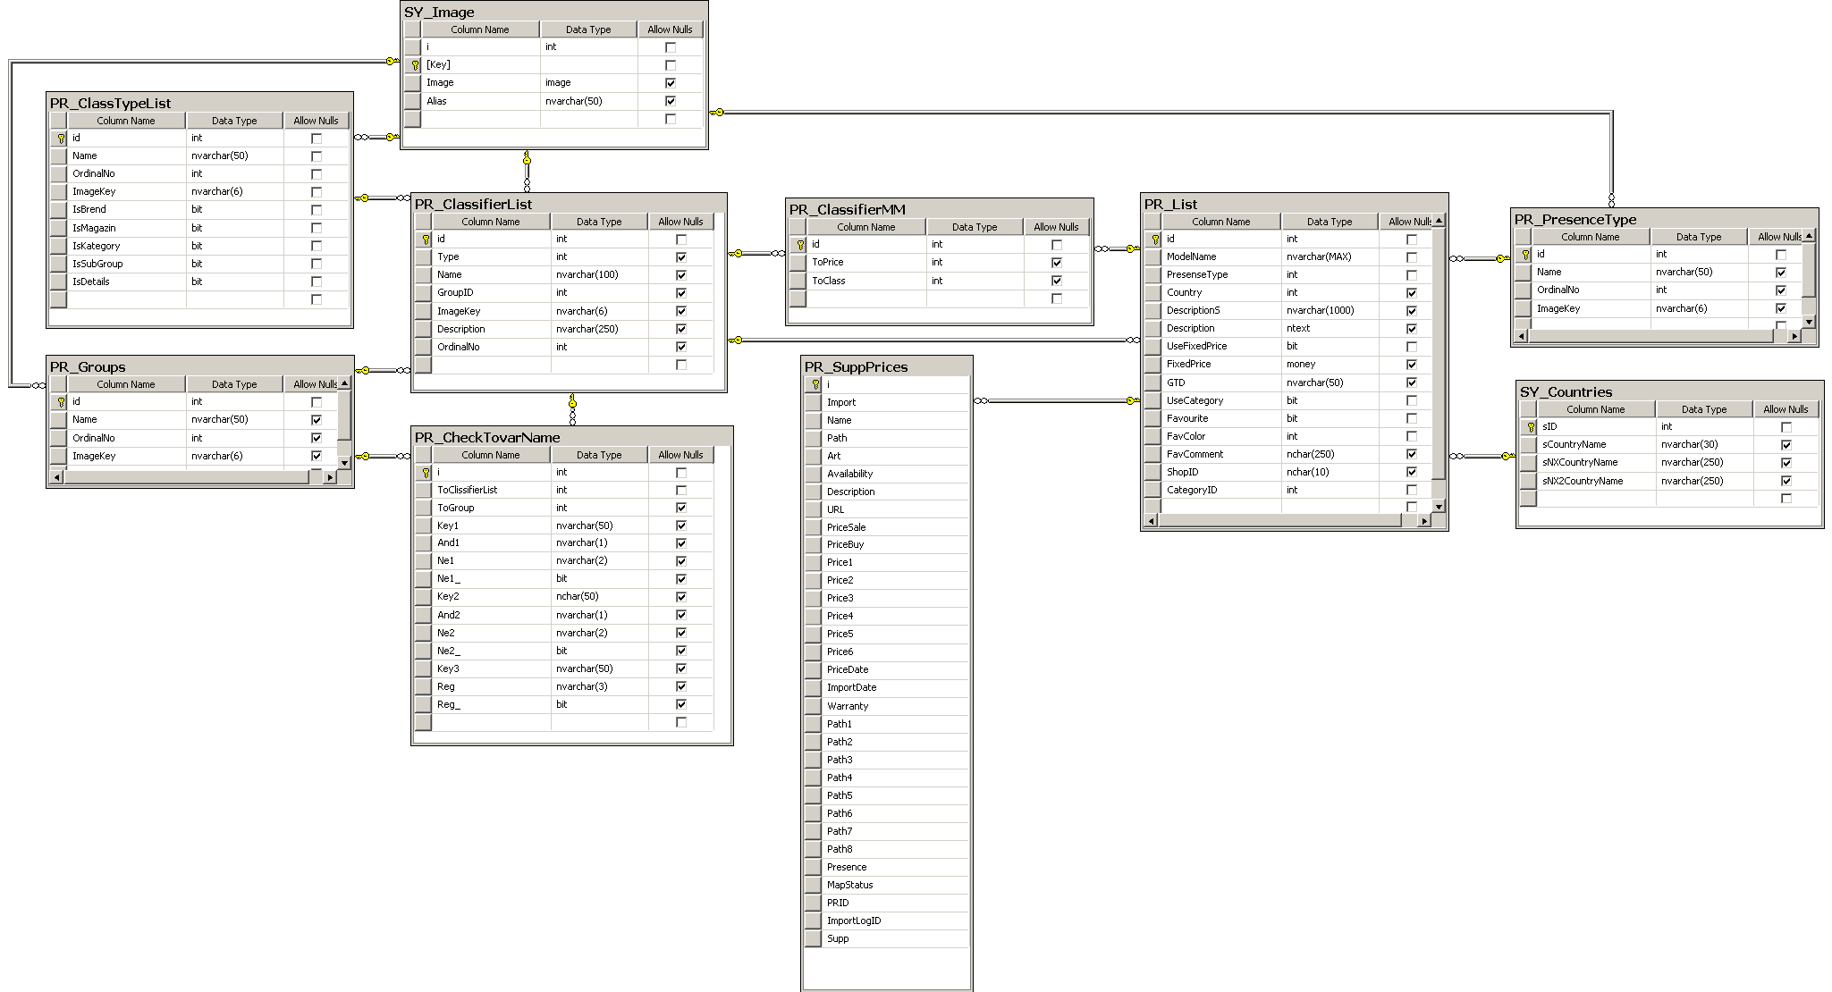Click key icon in PR_ClassifierMM id row
The height and width of the screenshot is (992, 1832).
[800, 245]
